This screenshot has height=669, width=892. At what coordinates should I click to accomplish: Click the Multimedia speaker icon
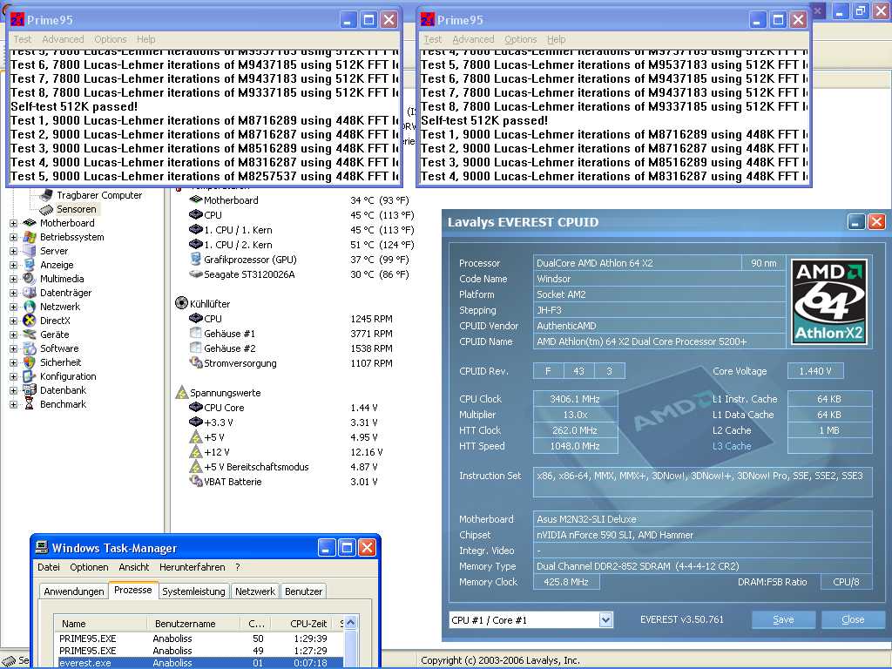click(x=30, y=279)
